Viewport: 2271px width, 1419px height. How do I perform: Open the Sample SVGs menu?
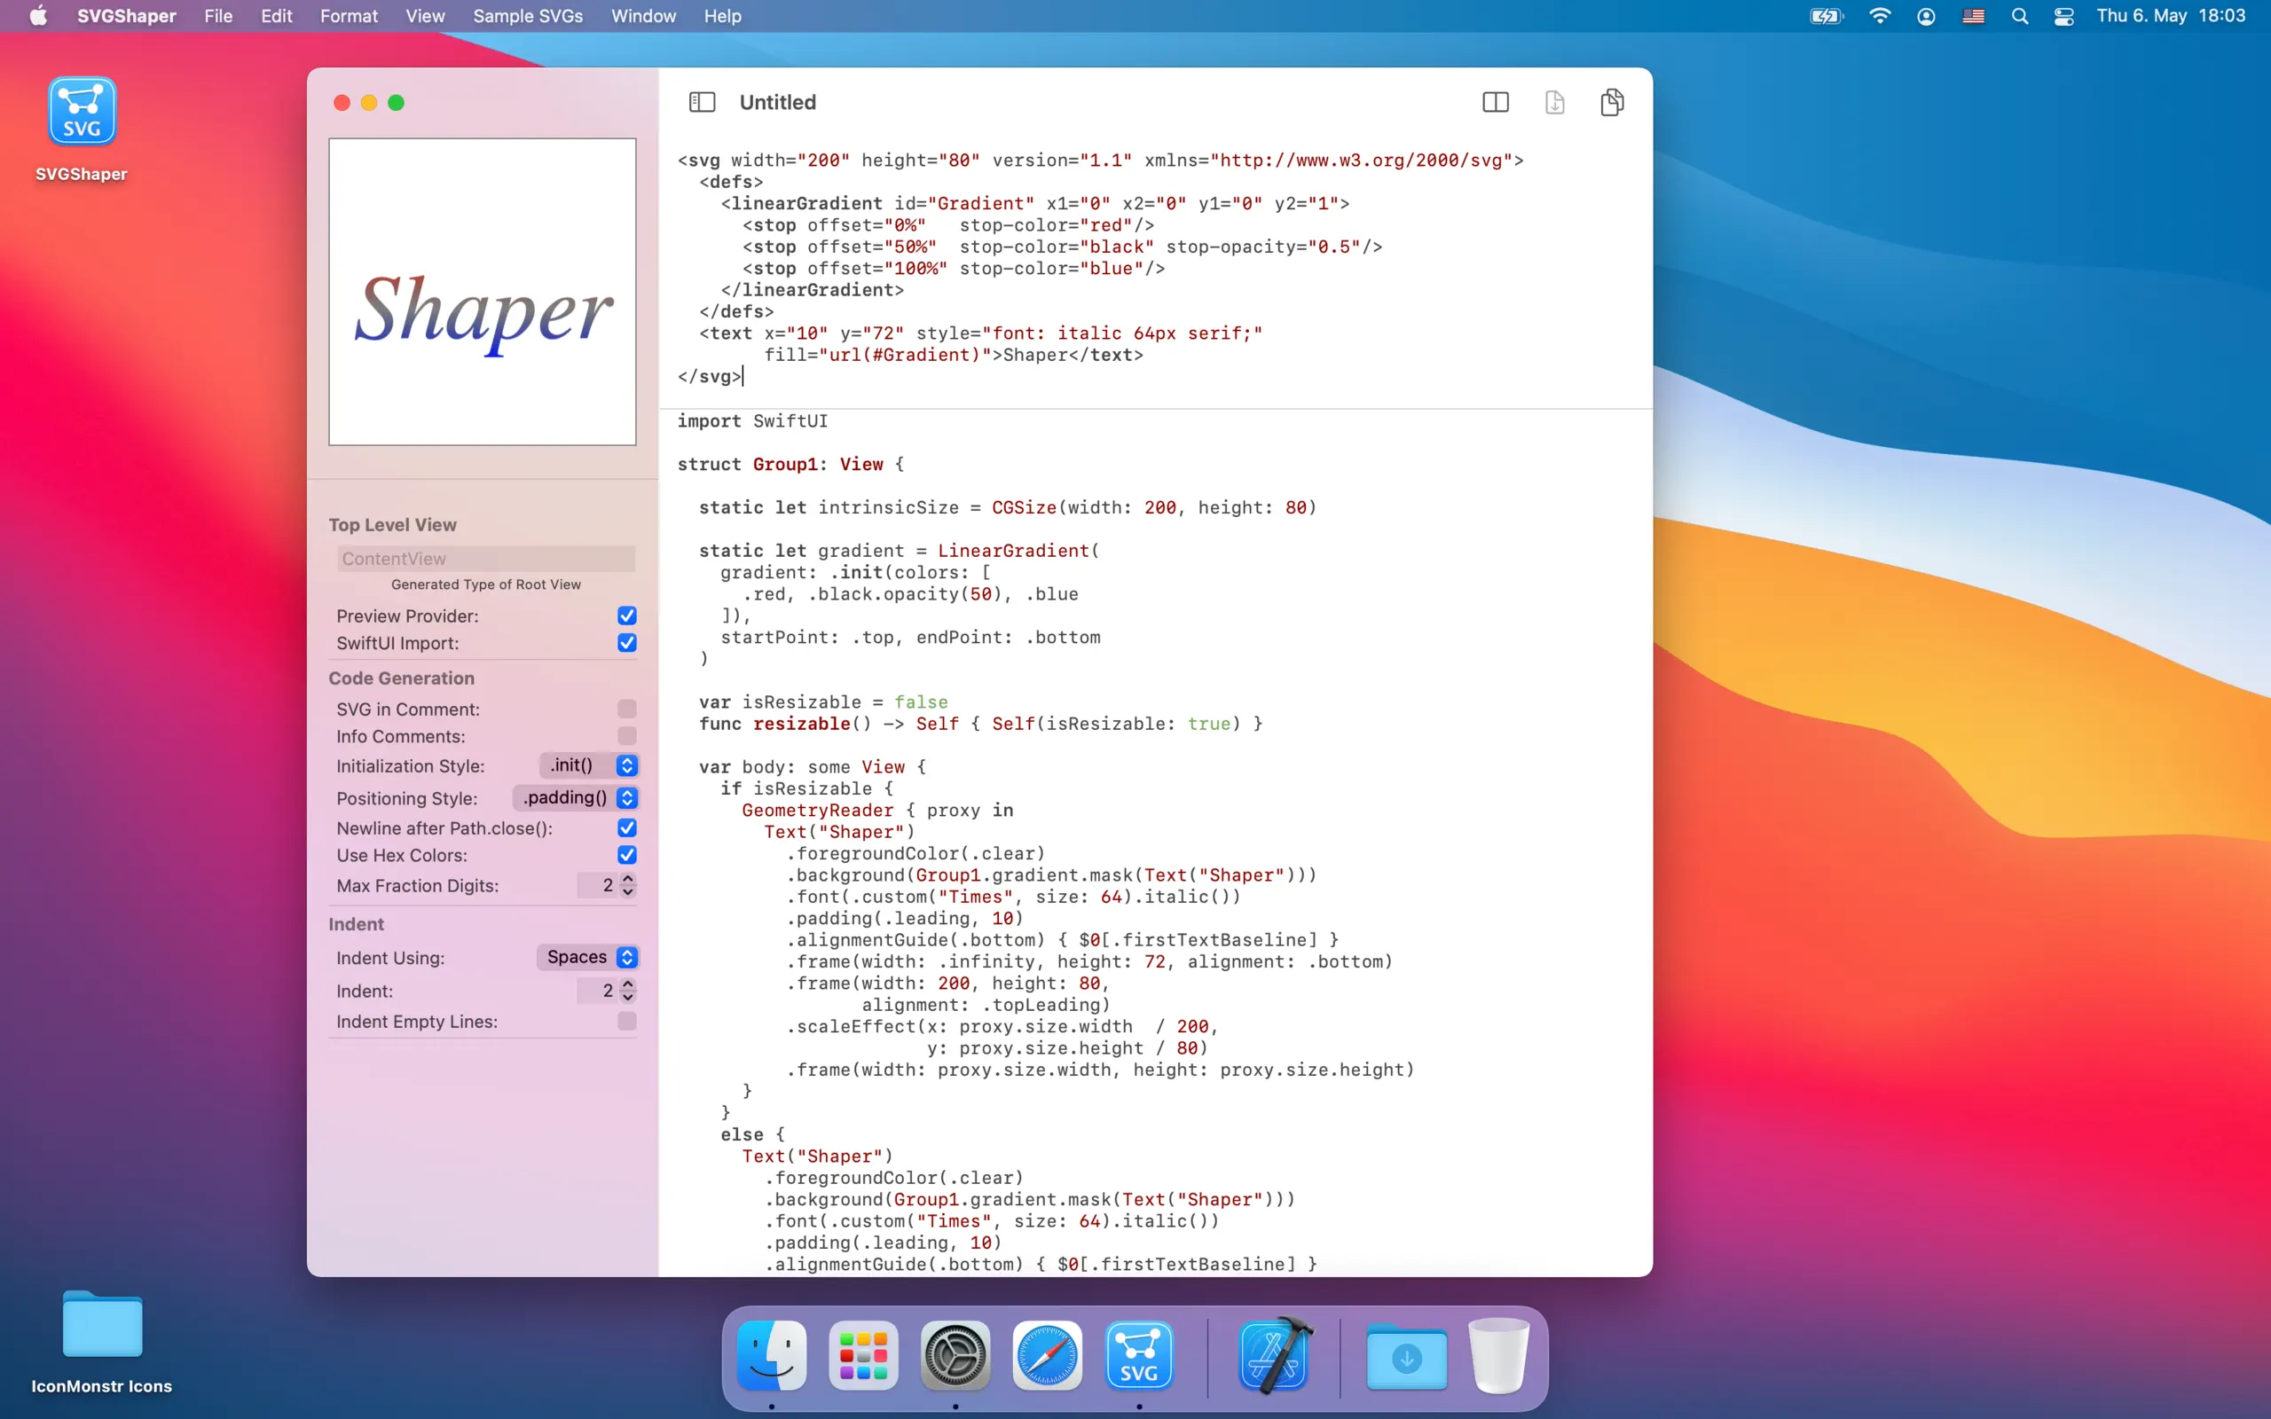pos(528,16)
